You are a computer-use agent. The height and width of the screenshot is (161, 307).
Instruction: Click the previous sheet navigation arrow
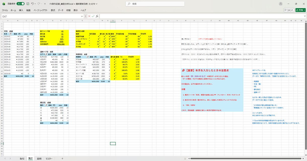pos(5,158)
